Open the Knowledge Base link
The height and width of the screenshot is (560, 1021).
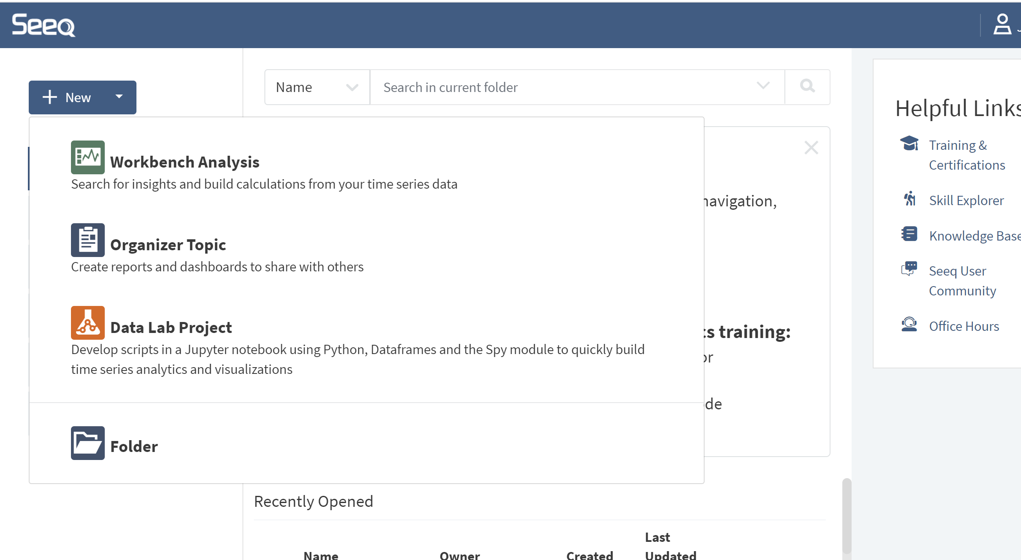tap(974, 236)
